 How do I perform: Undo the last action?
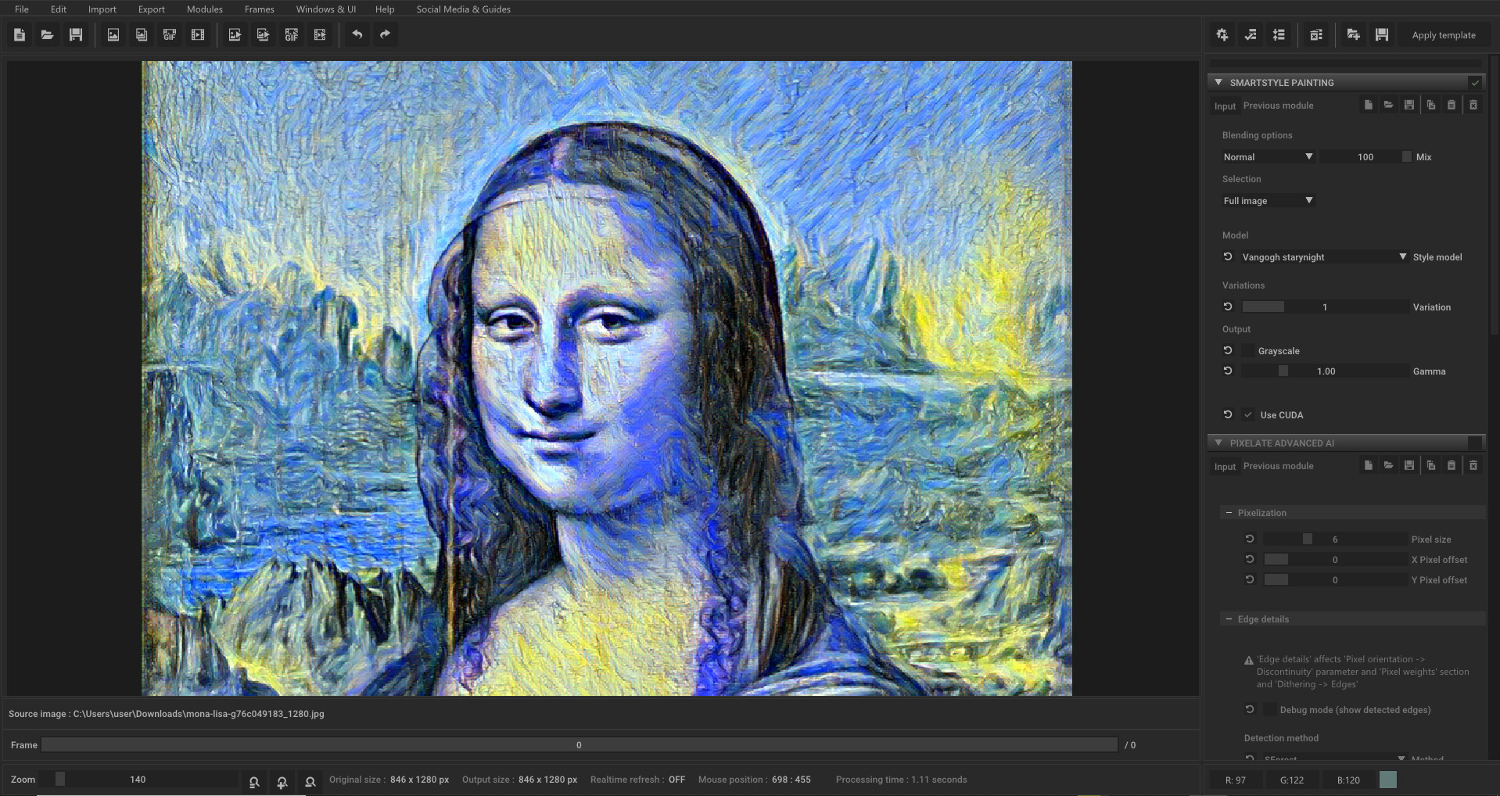[357, 34]
